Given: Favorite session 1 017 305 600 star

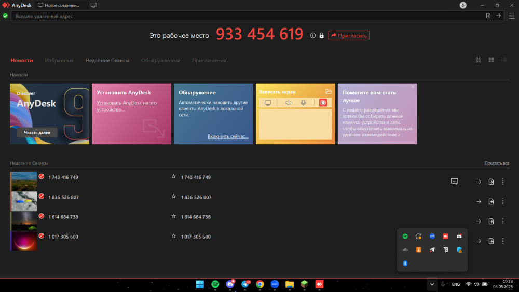Looking at the screenshot, I should pyautogui.click(x=173, y=236).
